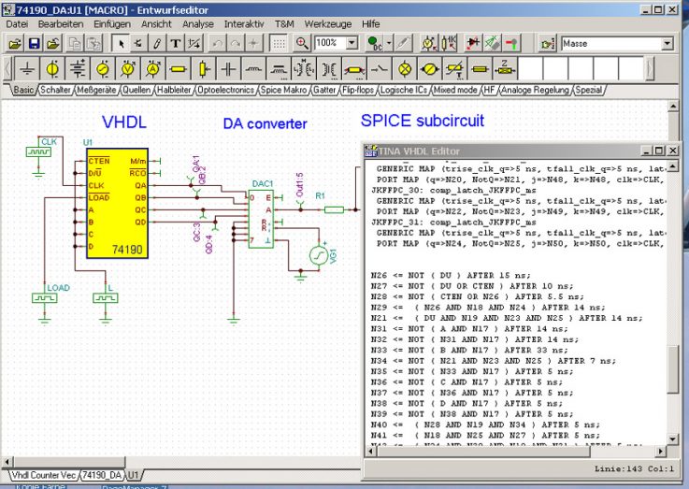The height and width of the screenshot is (489, 689).
Task: Switch to the Meßgeräte component tab
Action: click(x=96, y=90)
